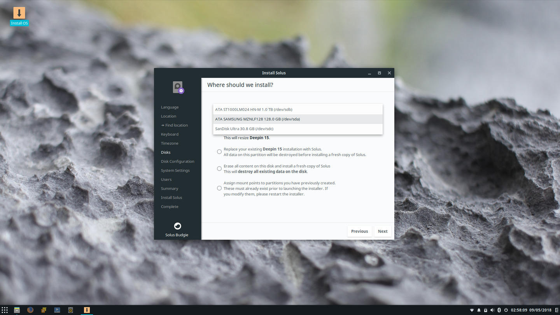Click the 'Where should we install?' heading
This screenshot has width=560, height=315.
point(240,85)
